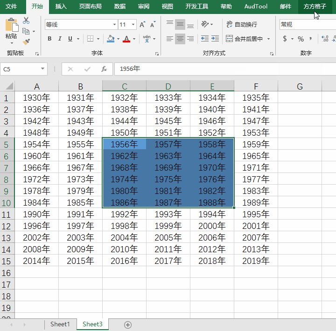336x331 pixels.
Task: Open the number format 常规 box
Action: point(308,24)
